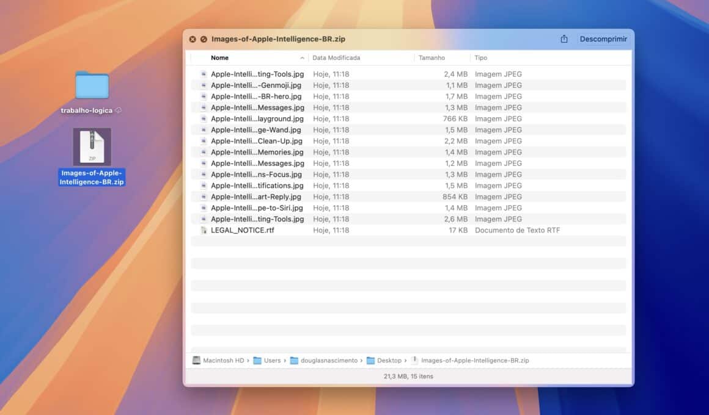
Task: Select the trabalho-logica folder icon on desktop
Action: coord(92,85)
